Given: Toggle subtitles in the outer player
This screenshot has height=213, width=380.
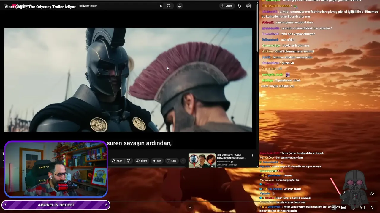Looking at the screenshot, I should [x=343, y=207].
